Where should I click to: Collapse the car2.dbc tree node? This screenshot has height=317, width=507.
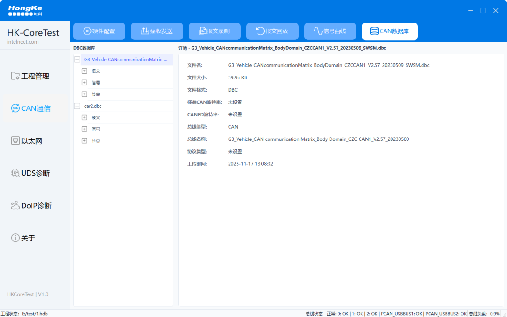[x=77, y=106]
